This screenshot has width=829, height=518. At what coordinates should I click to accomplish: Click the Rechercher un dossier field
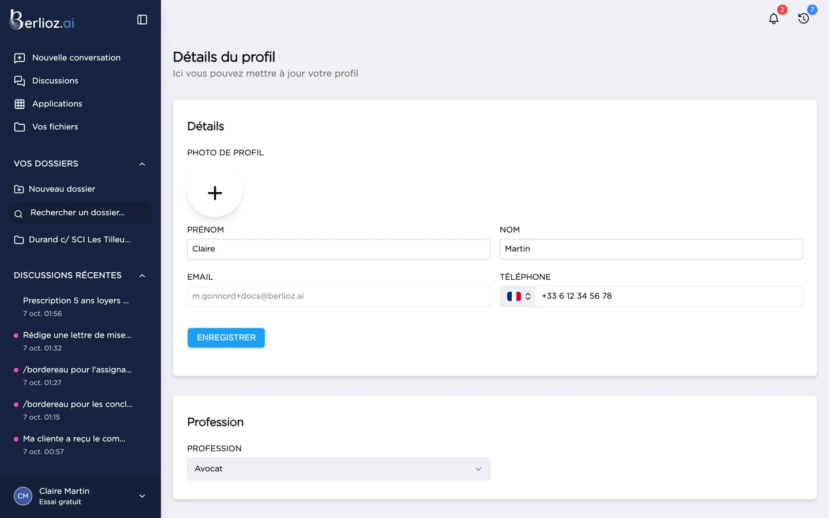point(80,213)
